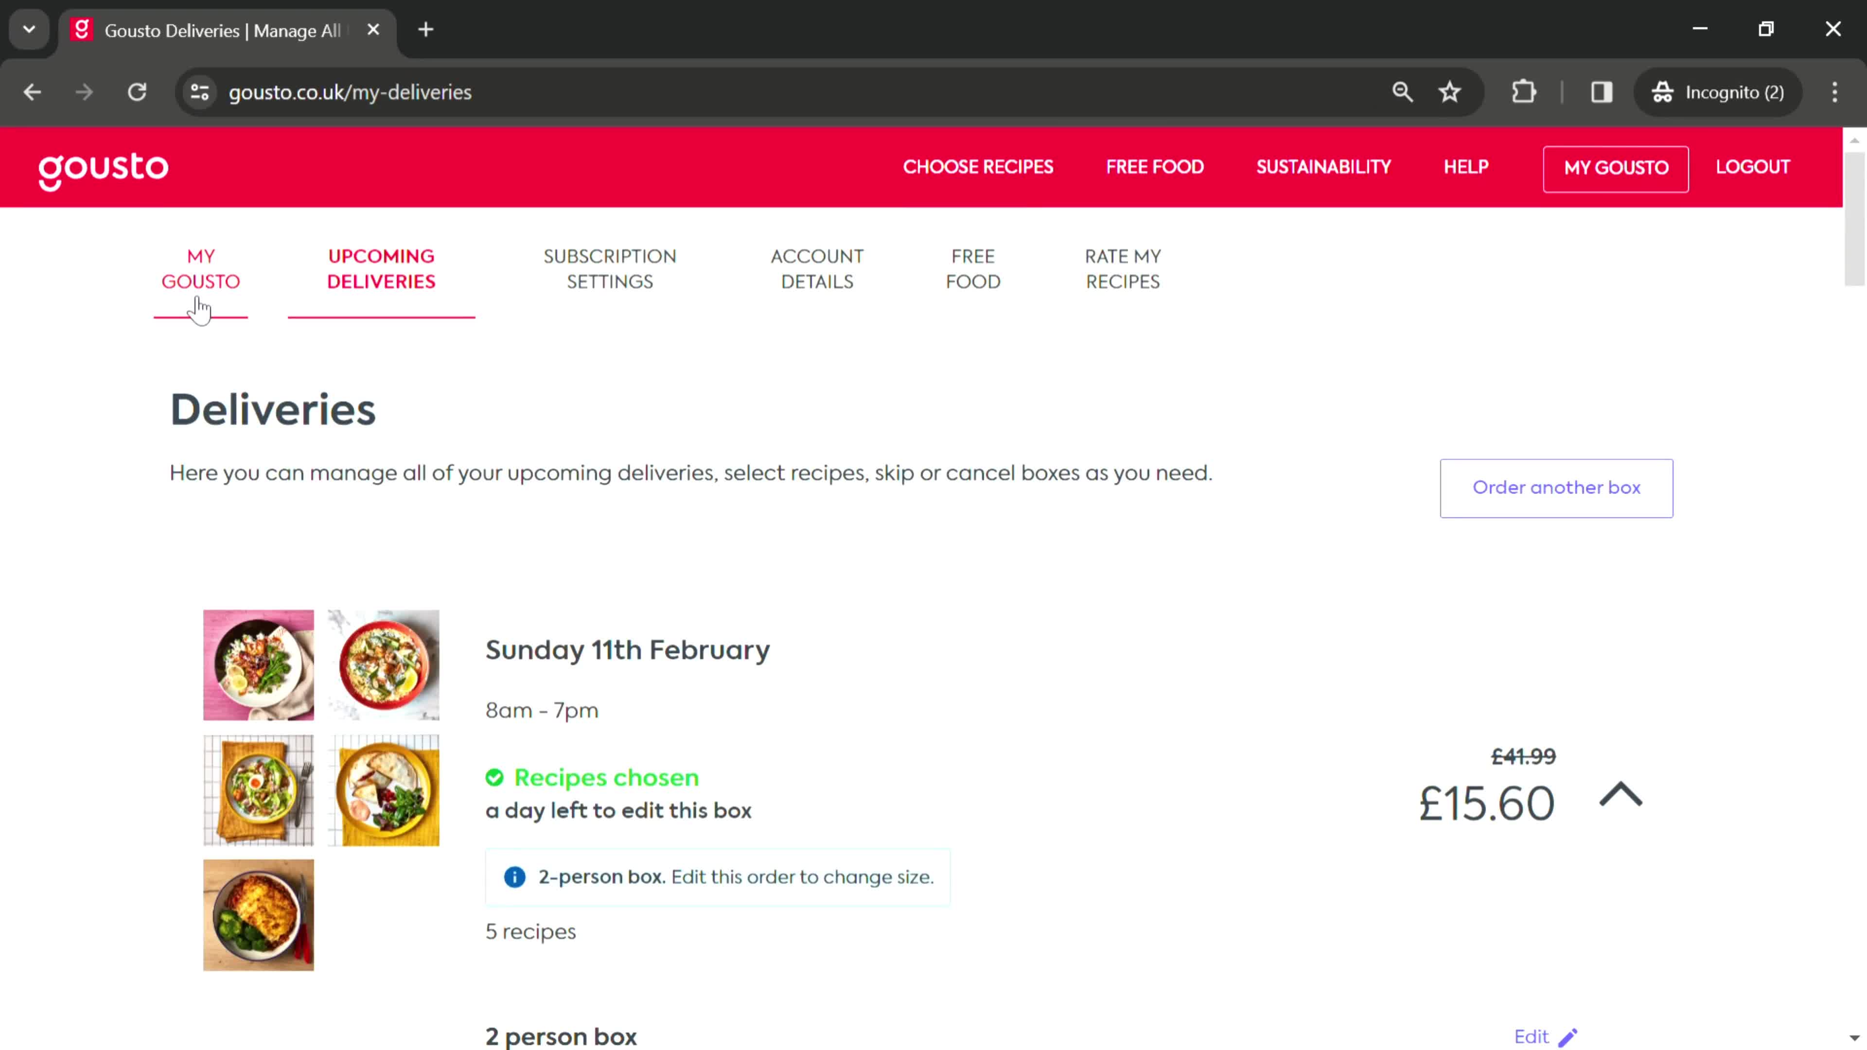
Task: Select SUBSCRIPTION SETTINGS menu item
Action: (x=609, y=268)
